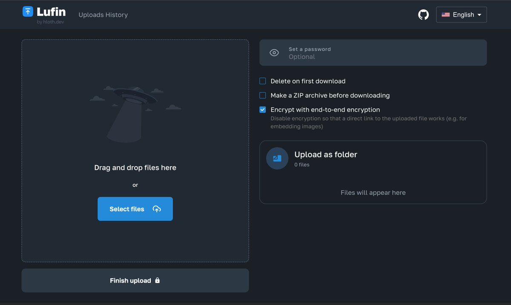Click the US flag icon

tap(446, 14)
